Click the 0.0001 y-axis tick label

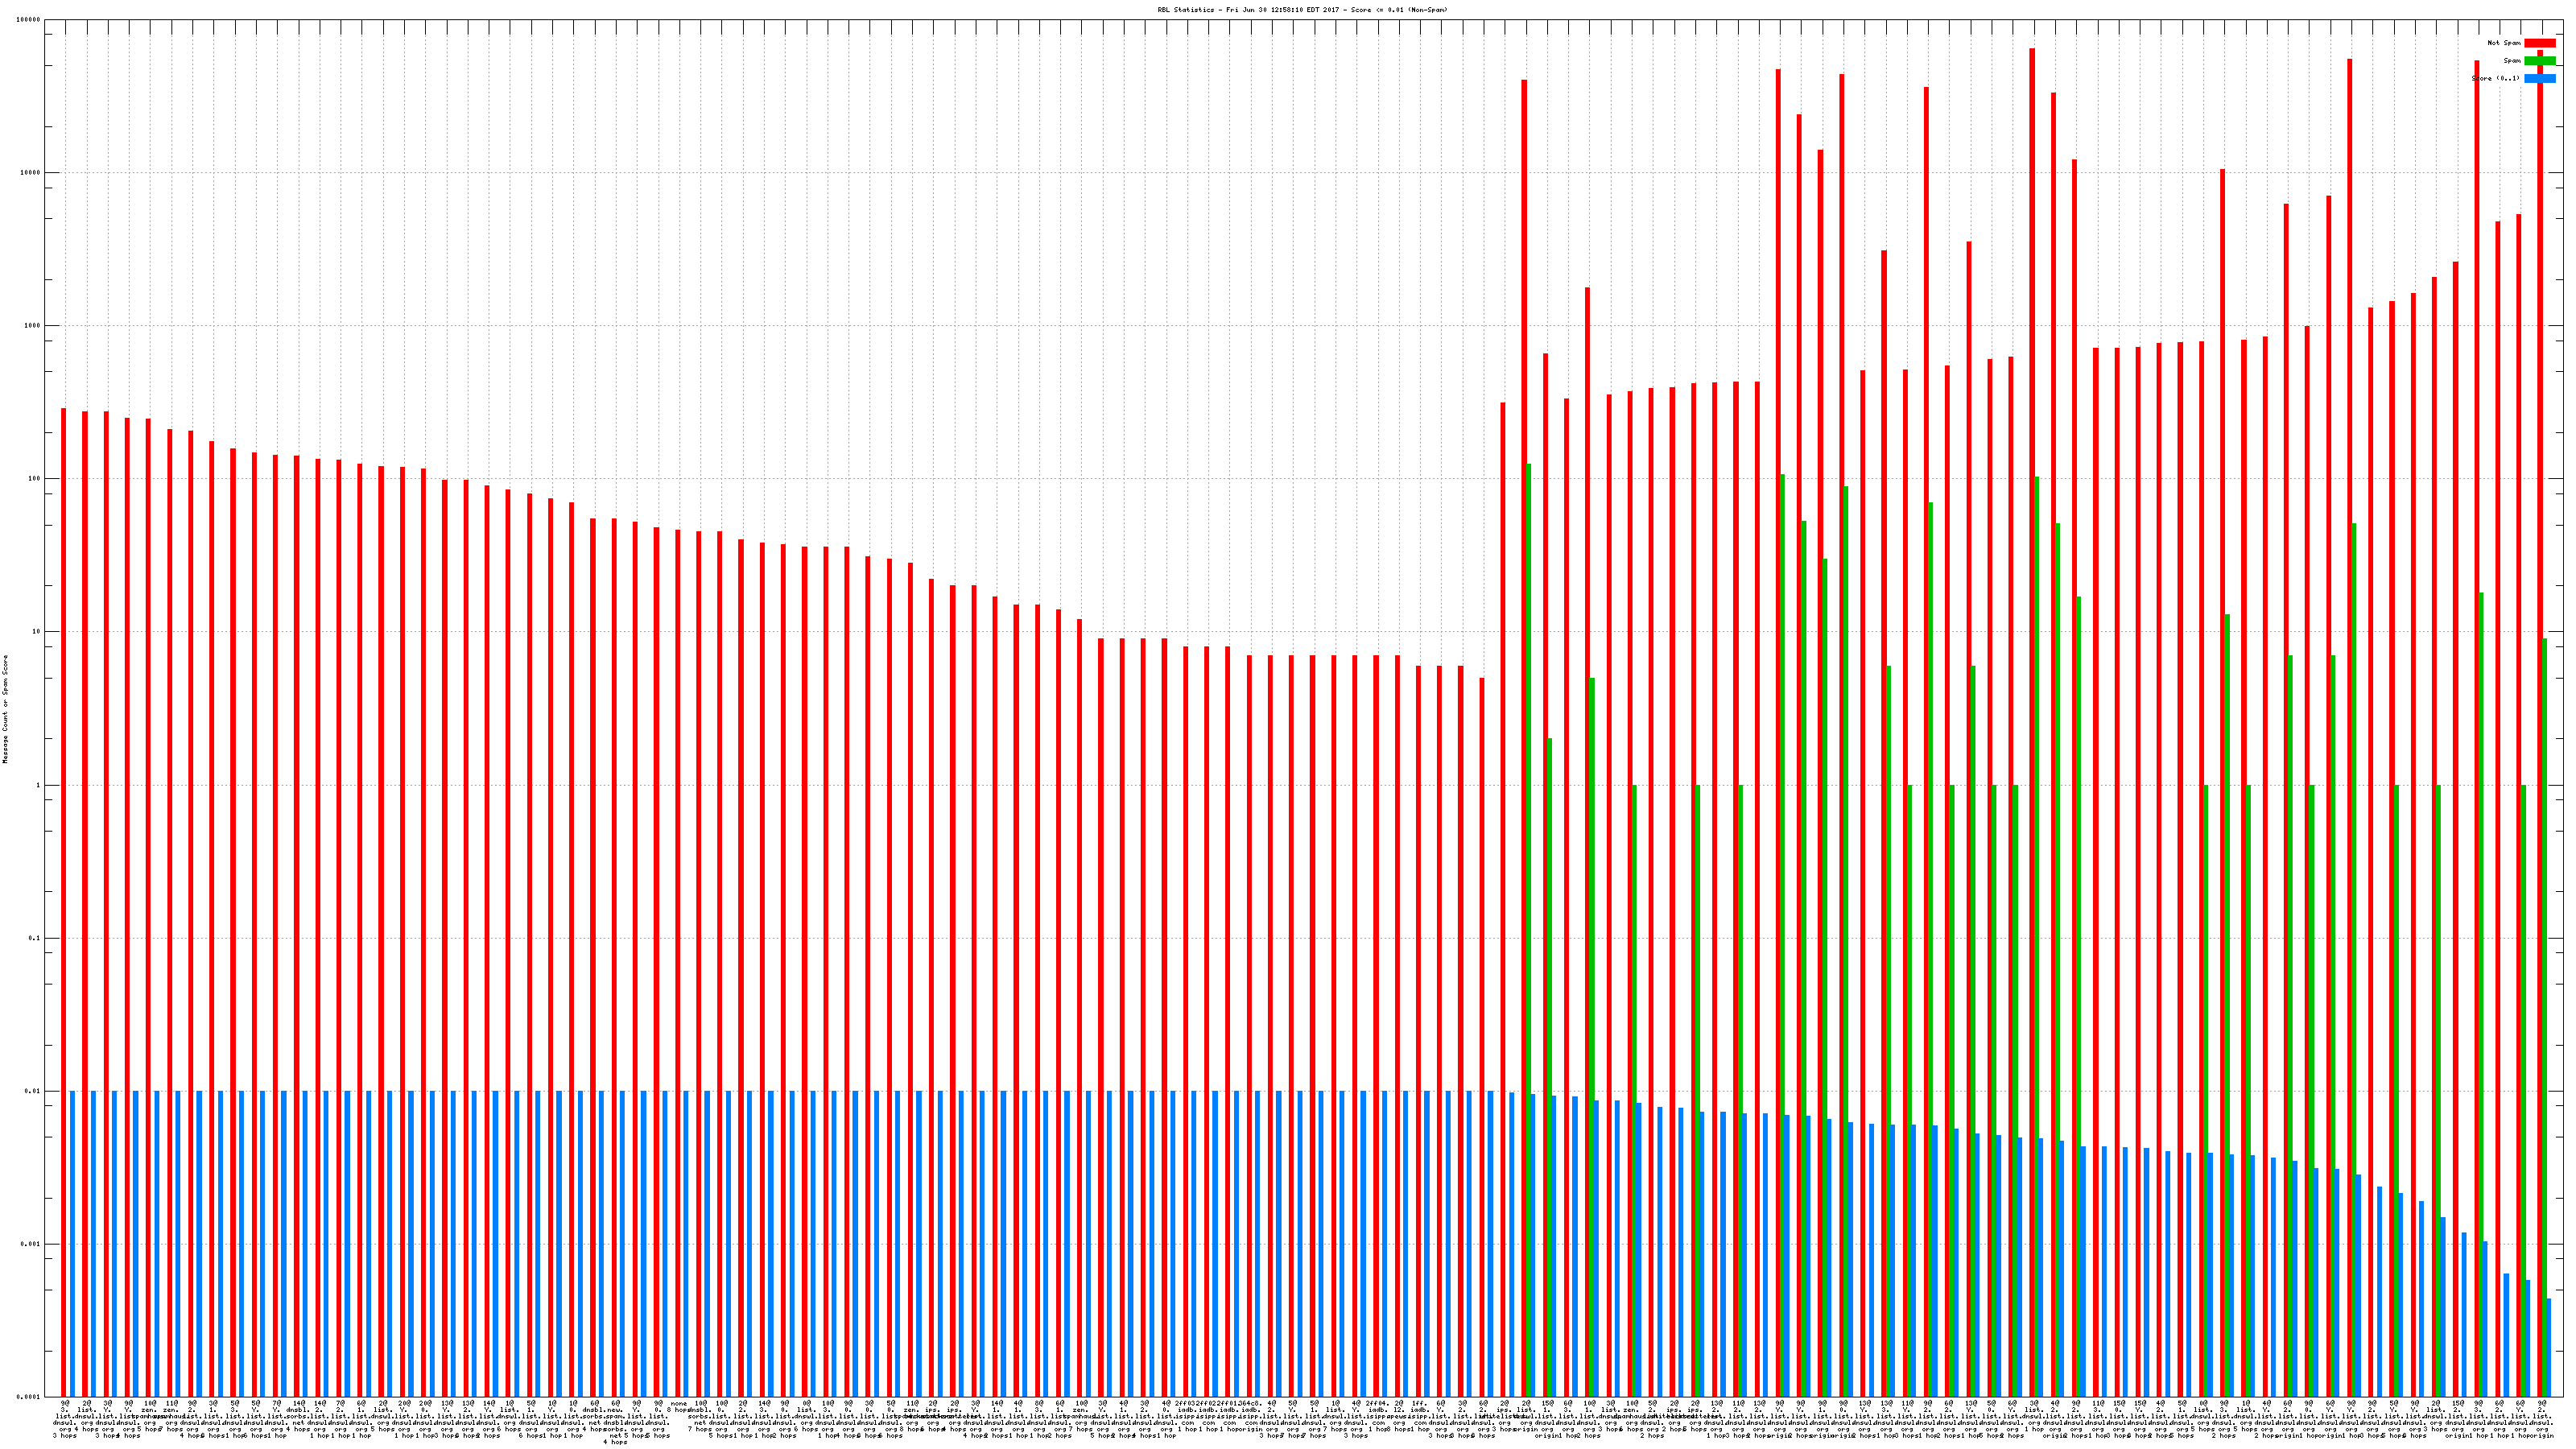click(x=30, y=1397)
